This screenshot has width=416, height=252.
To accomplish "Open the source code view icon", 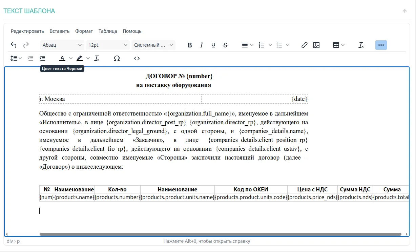I will coord(137,58).
